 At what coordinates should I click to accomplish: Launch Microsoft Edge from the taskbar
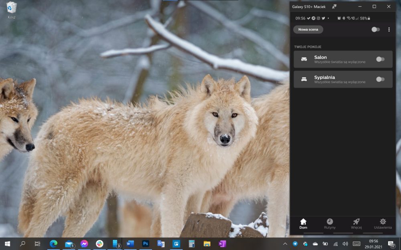(x=53, y=244)
